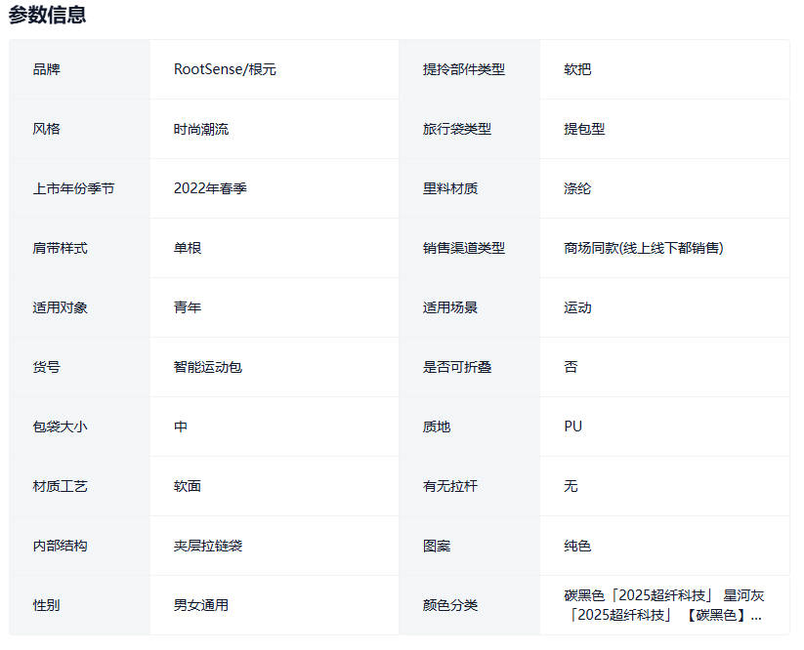Click the 时尚潮流 style value
Viewport: 804px width, 650px height.
(201, 129)
